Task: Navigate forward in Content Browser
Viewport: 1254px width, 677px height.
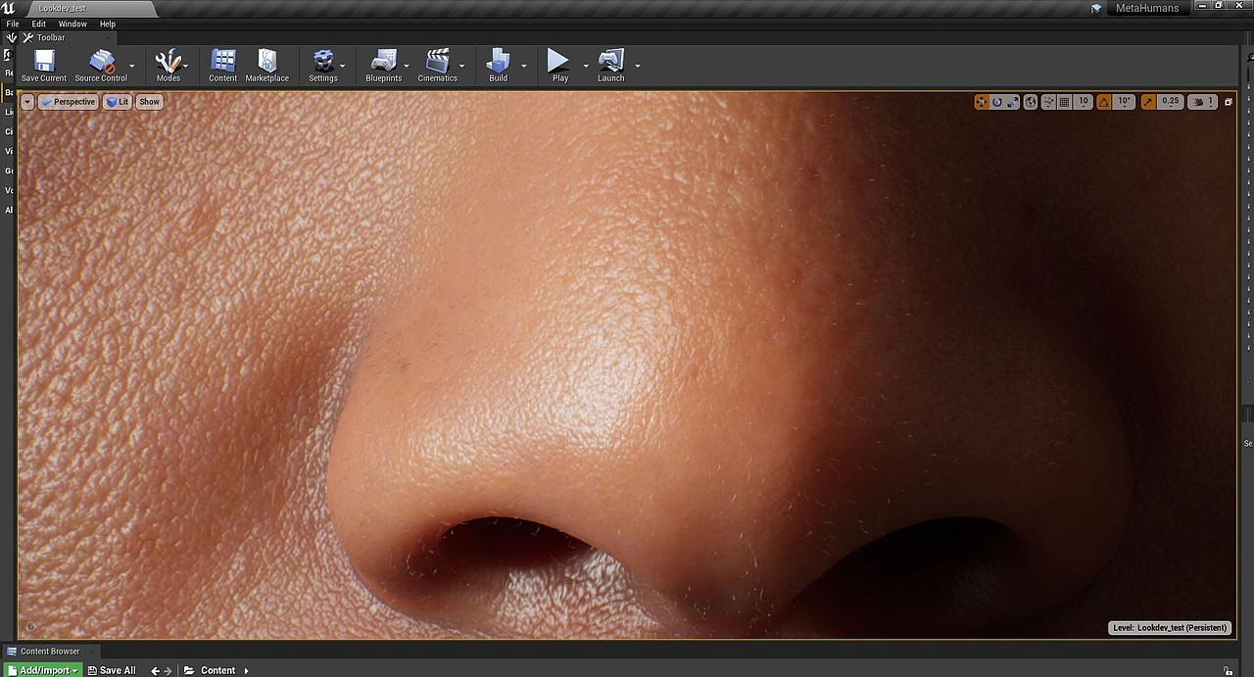Action: 169,670
